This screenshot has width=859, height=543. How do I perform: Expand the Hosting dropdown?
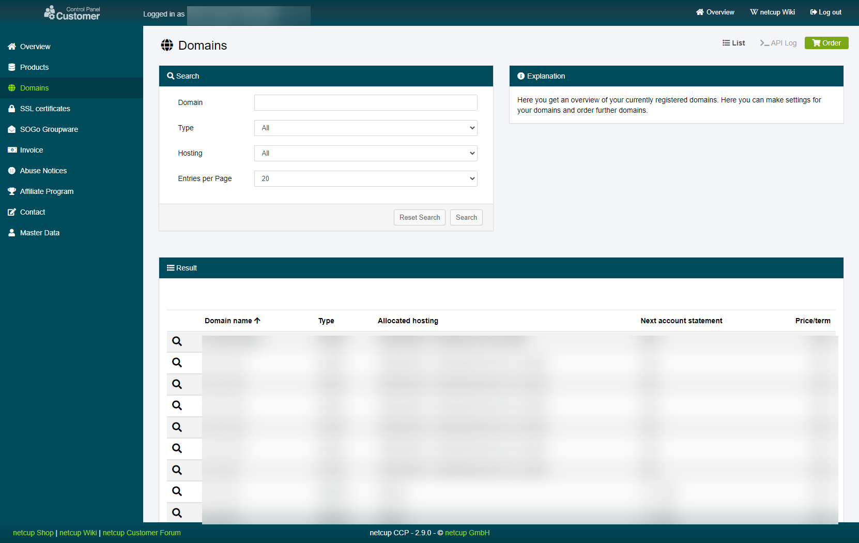(x=365, y=153)
